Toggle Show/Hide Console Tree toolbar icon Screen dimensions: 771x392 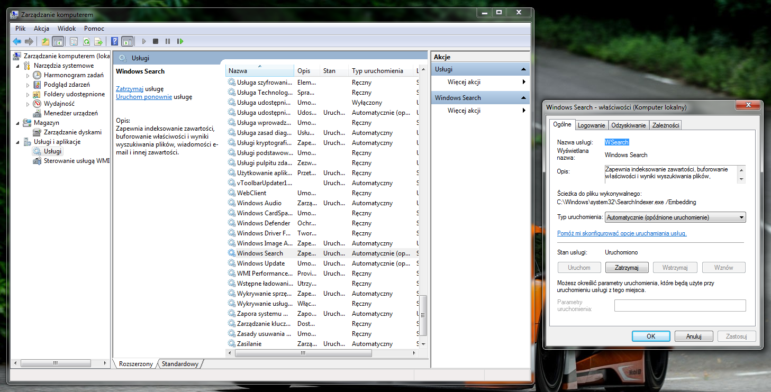pyautogui.click(x=58, y=41)
